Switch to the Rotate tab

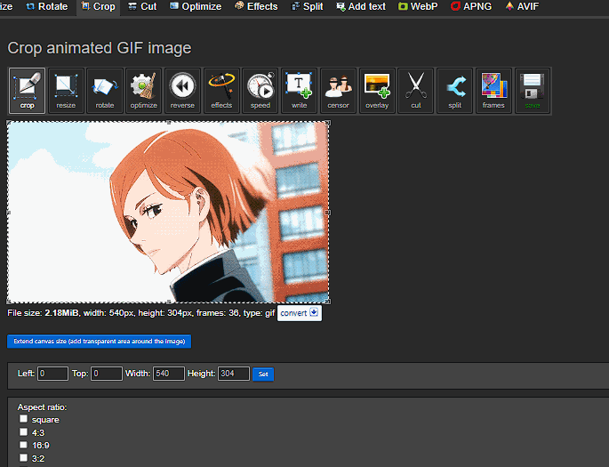(46, 6)
